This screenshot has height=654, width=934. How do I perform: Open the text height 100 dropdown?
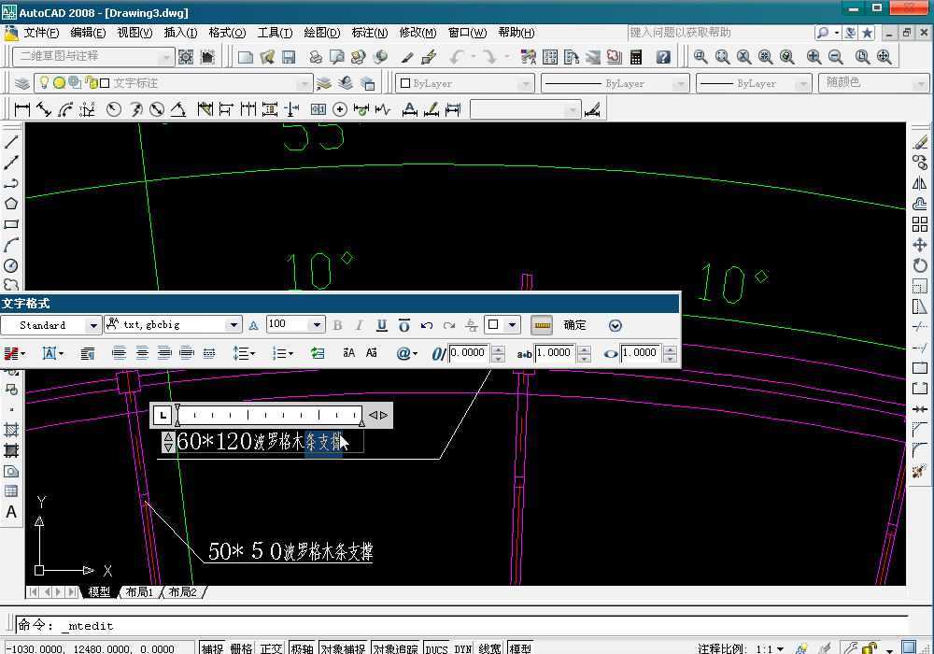pyautogui.click(x=317, y=324)
